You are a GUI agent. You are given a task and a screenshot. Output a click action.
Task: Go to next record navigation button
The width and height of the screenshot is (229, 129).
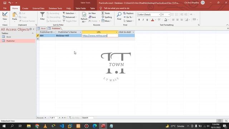pyautogui.click(x=60, y=118)
